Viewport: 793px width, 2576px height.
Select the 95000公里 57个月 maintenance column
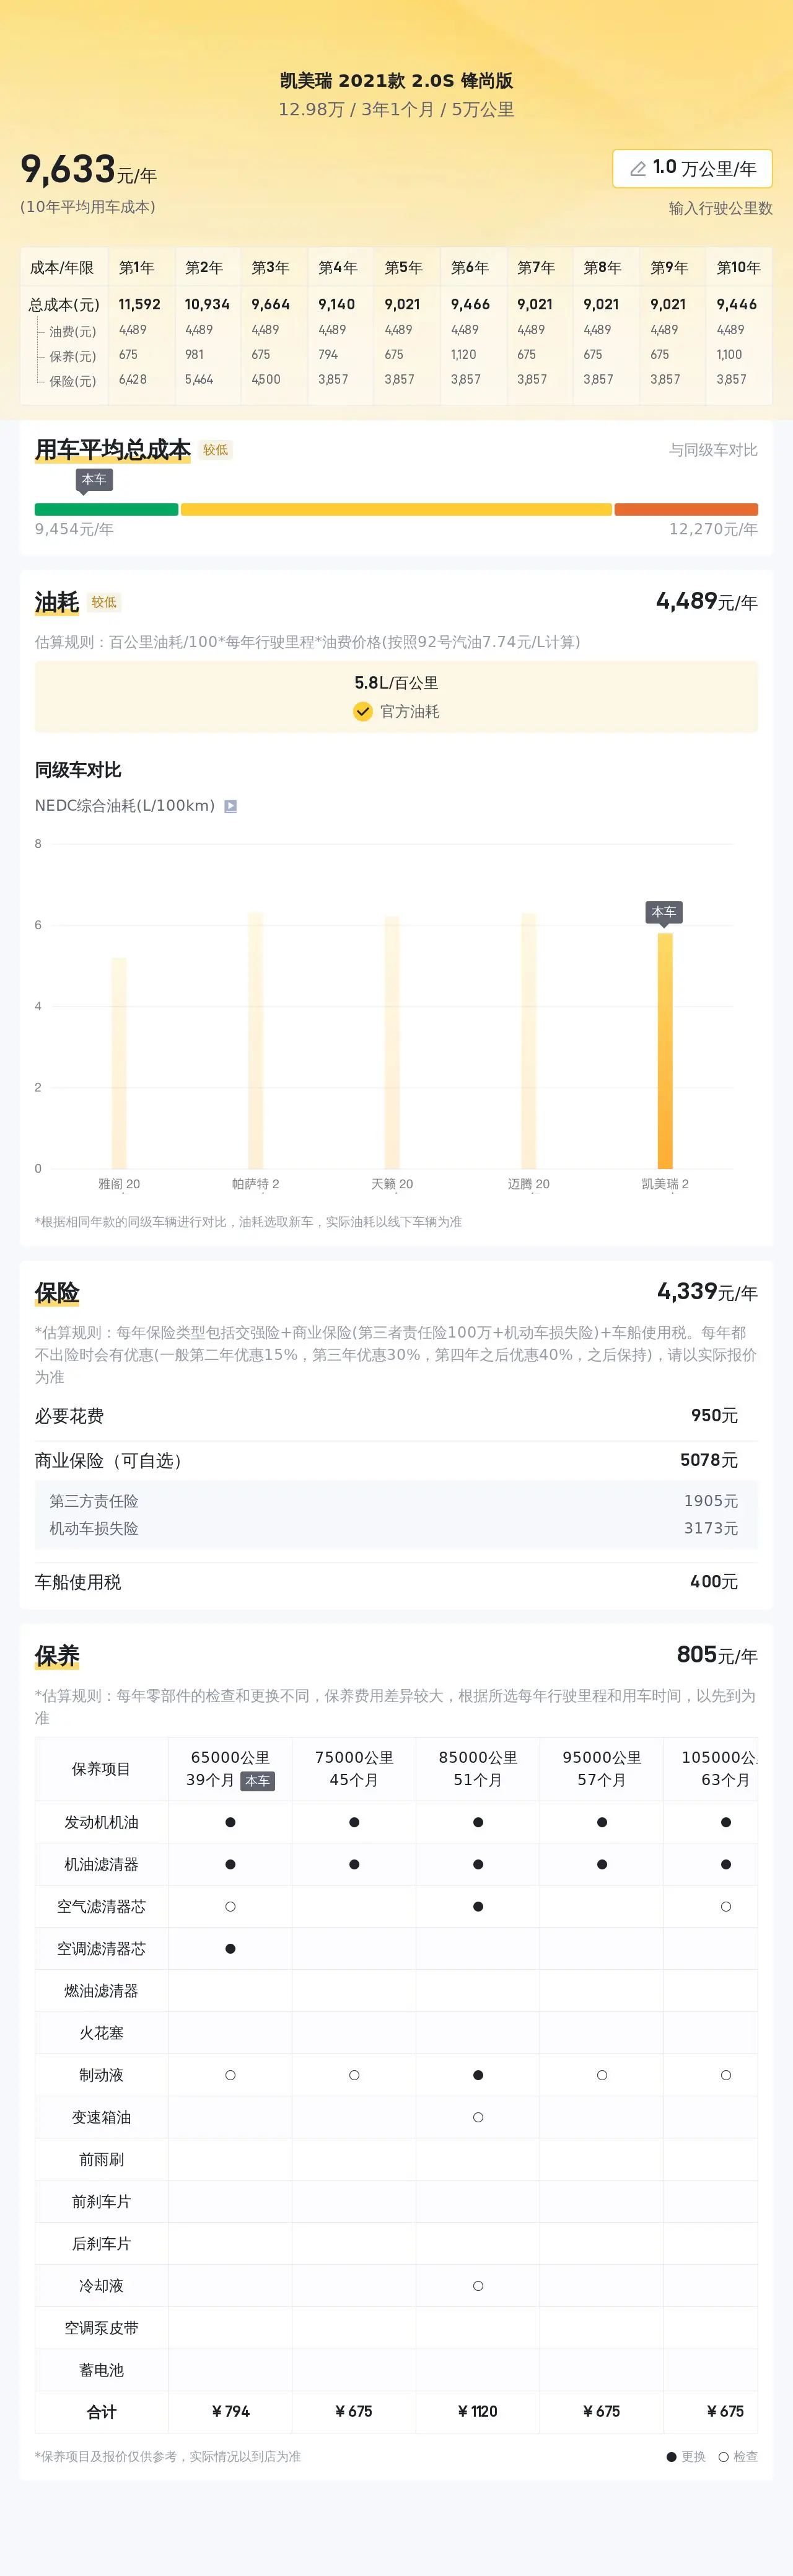[x=602, y=1769]
